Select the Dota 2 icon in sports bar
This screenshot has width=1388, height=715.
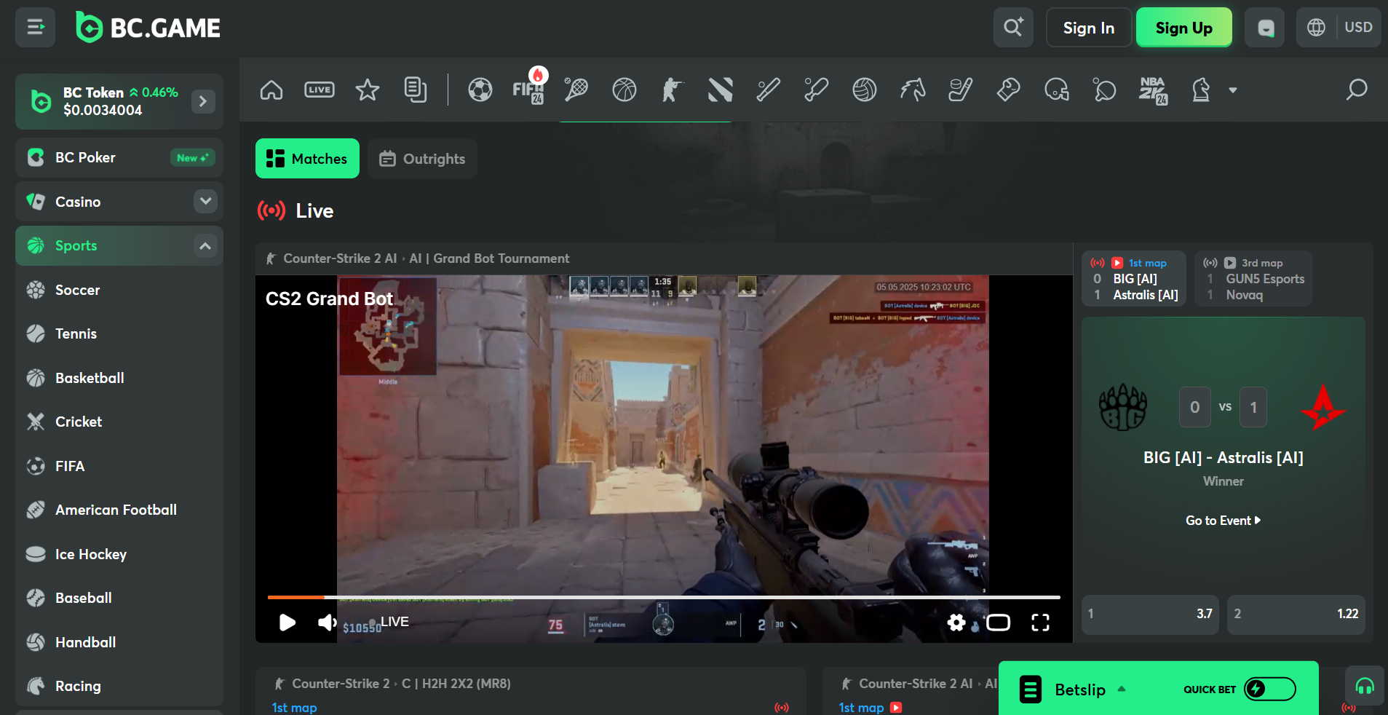click(721, 90)
